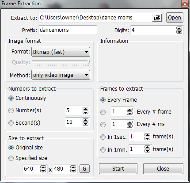This screenshot has width=190, height=183.
Task: Select the In 1min. radio button
Action: [x=103, y=150]
